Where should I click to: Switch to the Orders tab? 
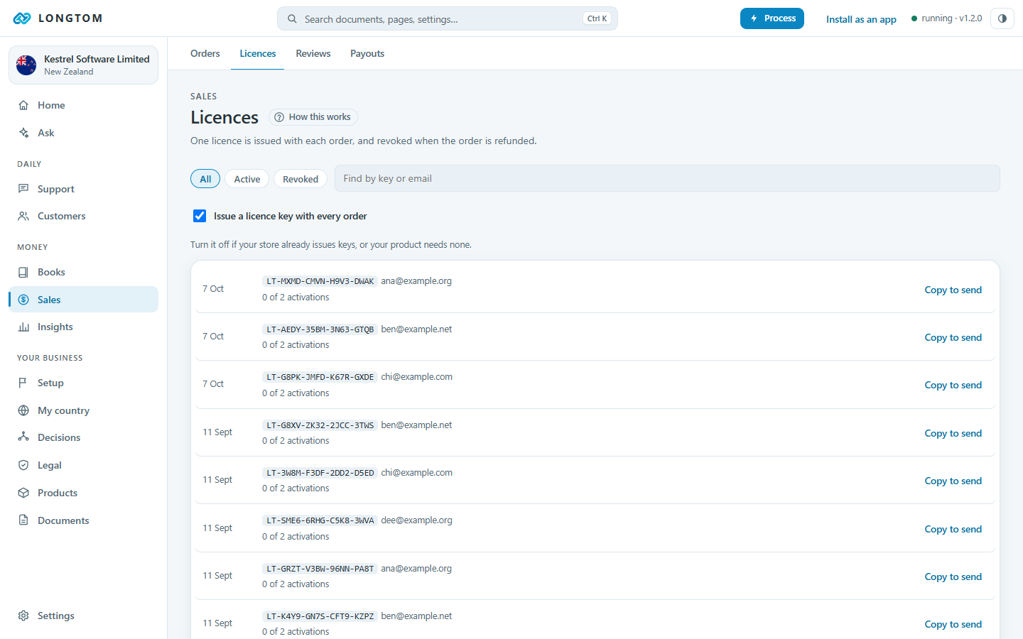click(205, 53)
